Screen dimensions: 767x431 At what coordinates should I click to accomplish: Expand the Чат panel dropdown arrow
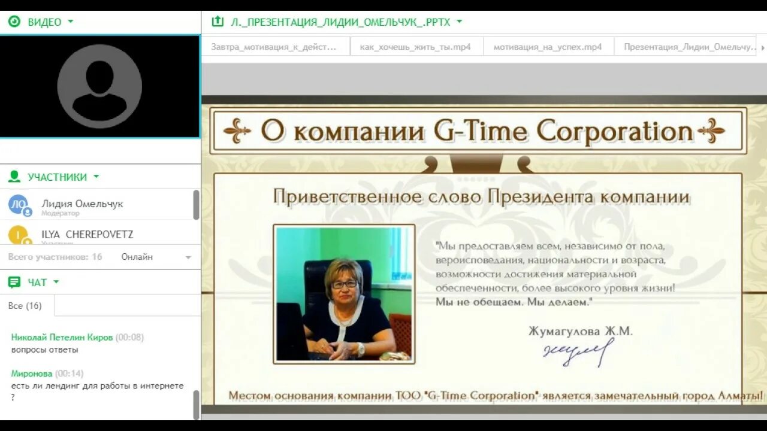(56, 281)
